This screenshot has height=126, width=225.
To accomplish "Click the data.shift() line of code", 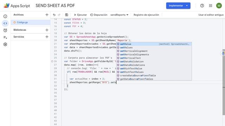I will [73, 51].
